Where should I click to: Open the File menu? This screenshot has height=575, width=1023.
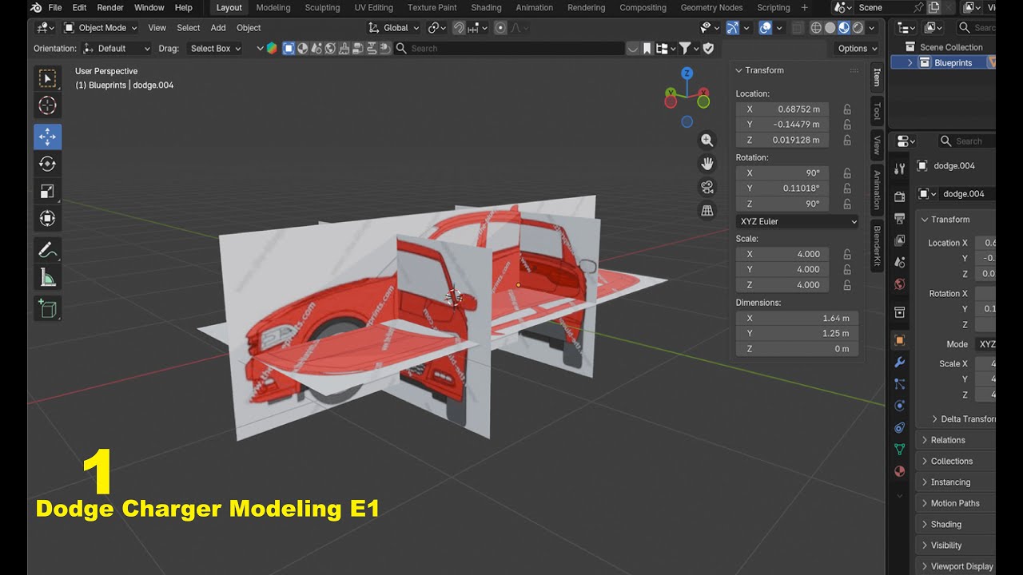[x=55, y=7]
